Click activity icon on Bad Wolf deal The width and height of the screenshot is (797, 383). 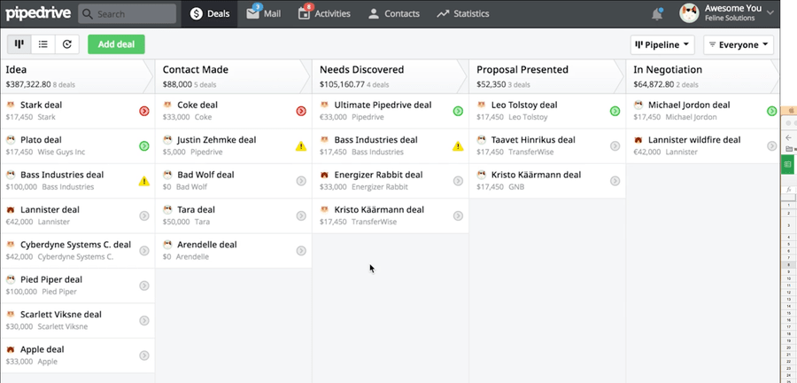click(301, 181)
